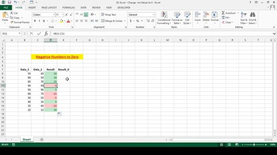Apply the red font color button

pyautogui.click(x=68, y=21)
